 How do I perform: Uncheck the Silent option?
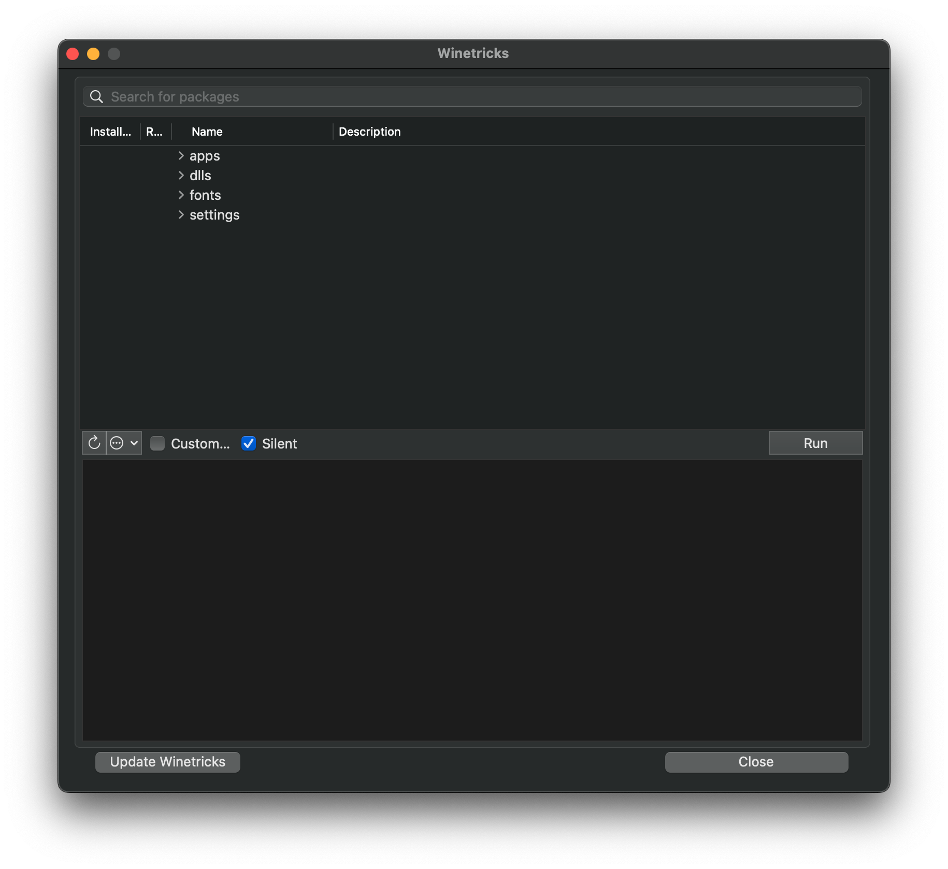(249, 443)
